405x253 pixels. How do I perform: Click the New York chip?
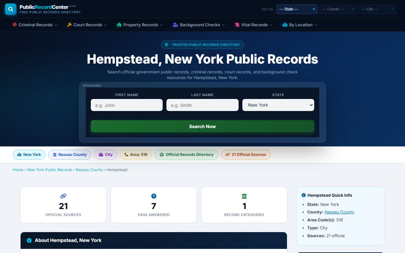click(29, 155)
